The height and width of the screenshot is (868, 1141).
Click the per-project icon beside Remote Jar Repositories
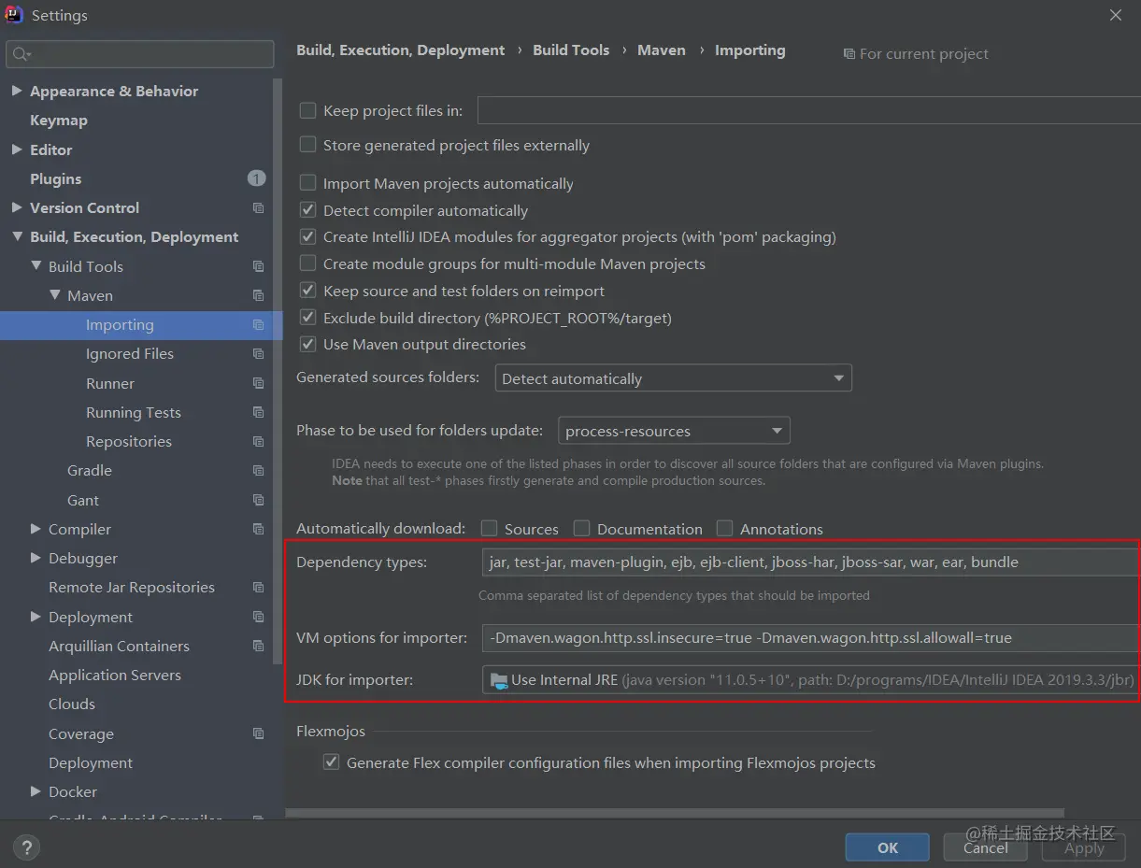(258, 588)
